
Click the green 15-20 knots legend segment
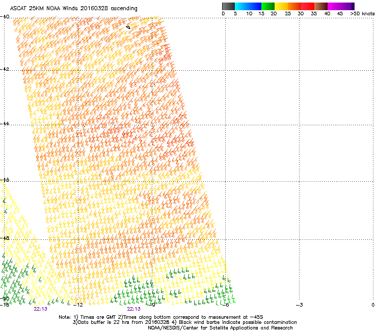point(268,6)
